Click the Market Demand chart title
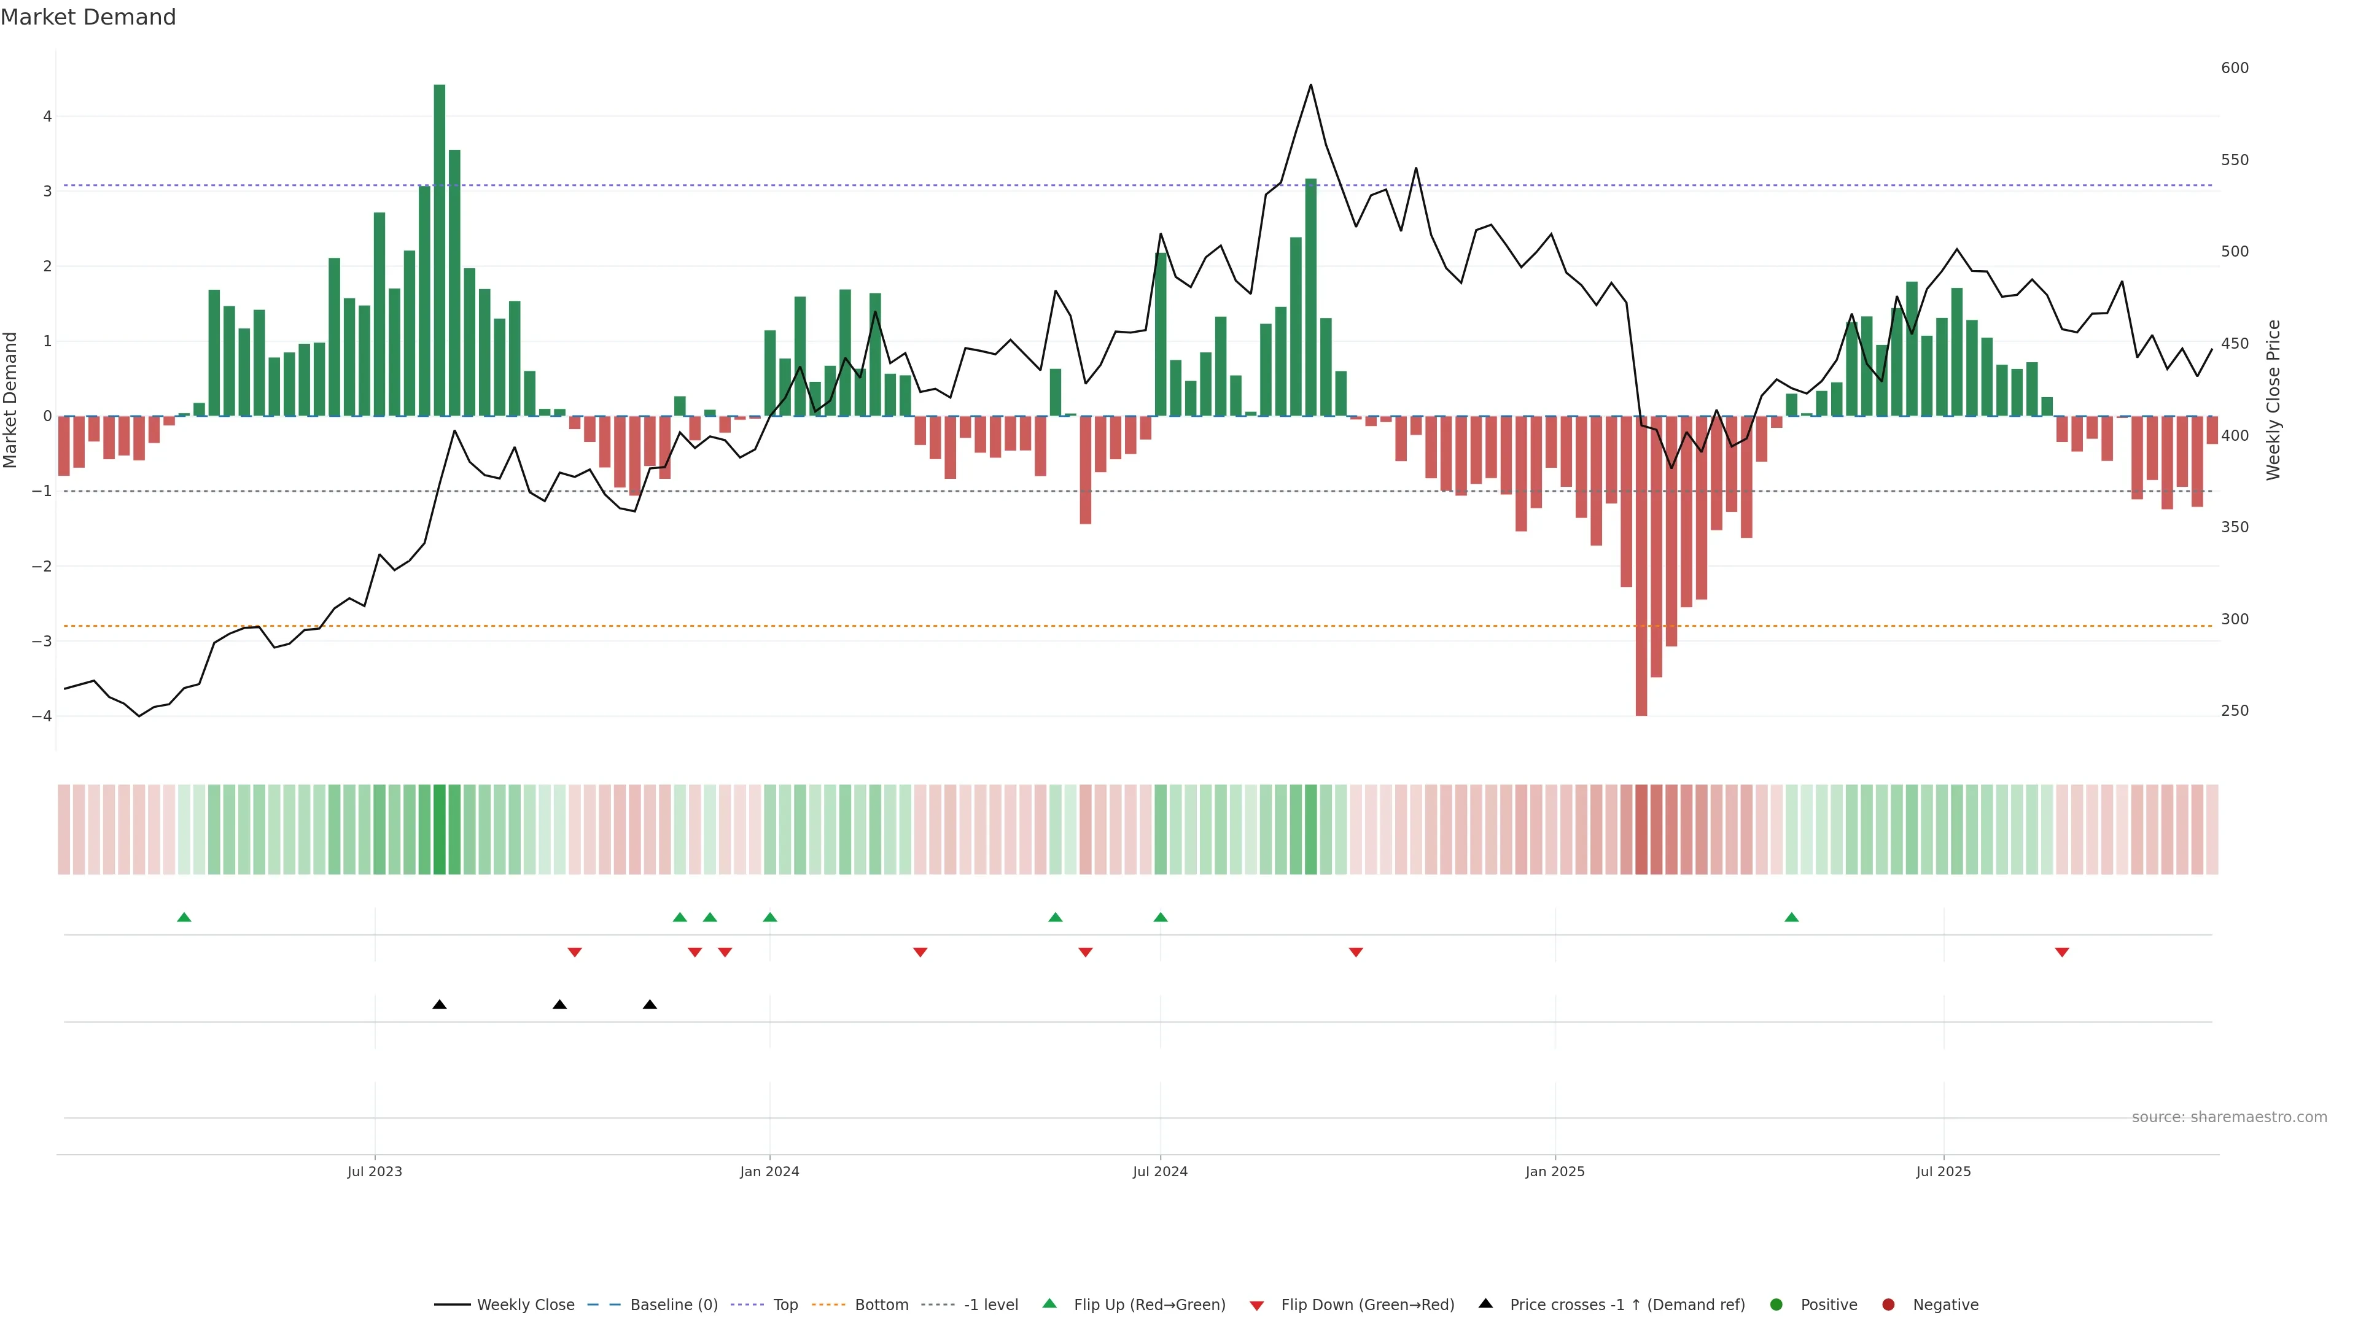The height and width of the screenshot is (1326, 2358). [x=88, y=17]
